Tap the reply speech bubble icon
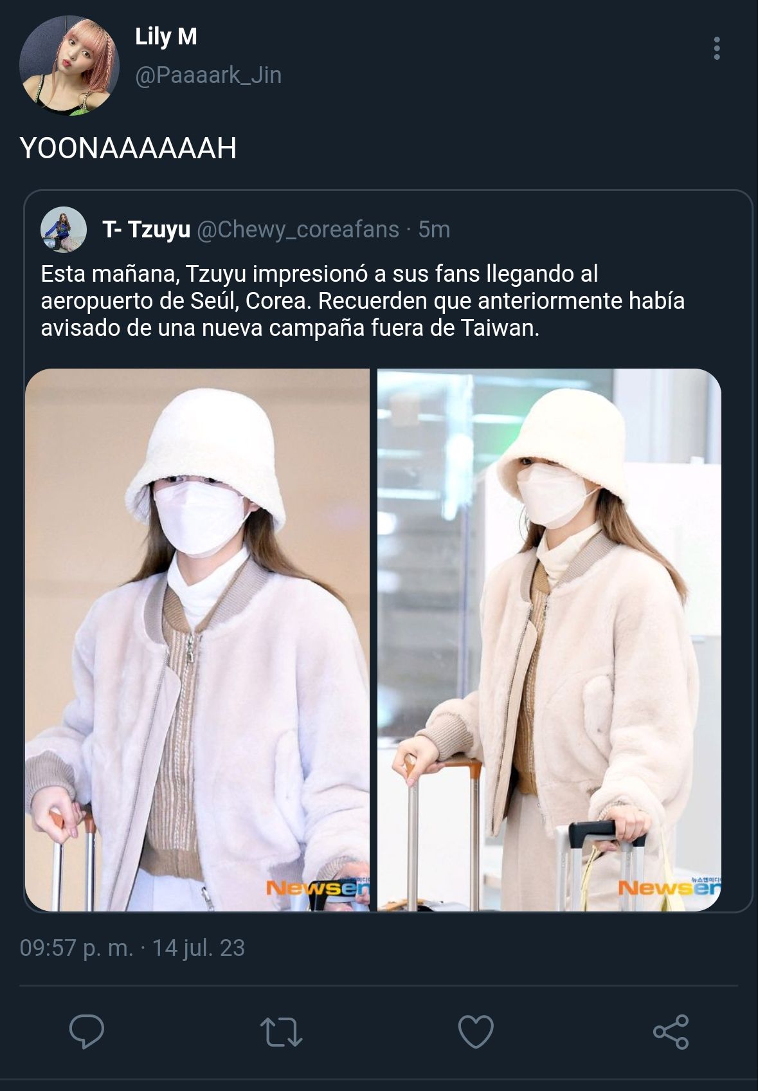 click(x=87, y=1031)
